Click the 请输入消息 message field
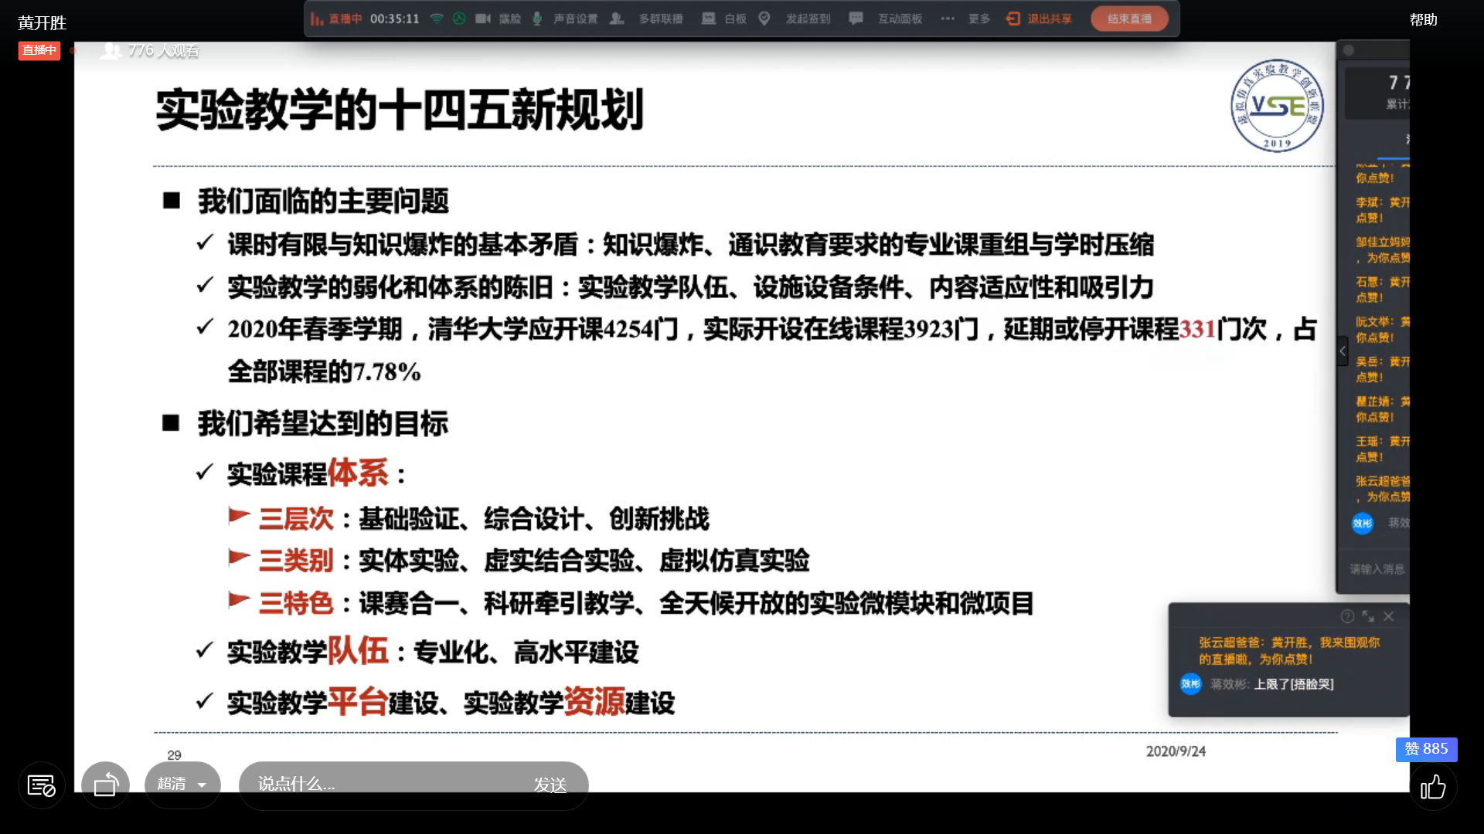Viewport: 1484px width, 834px height. pos(1377,569)
